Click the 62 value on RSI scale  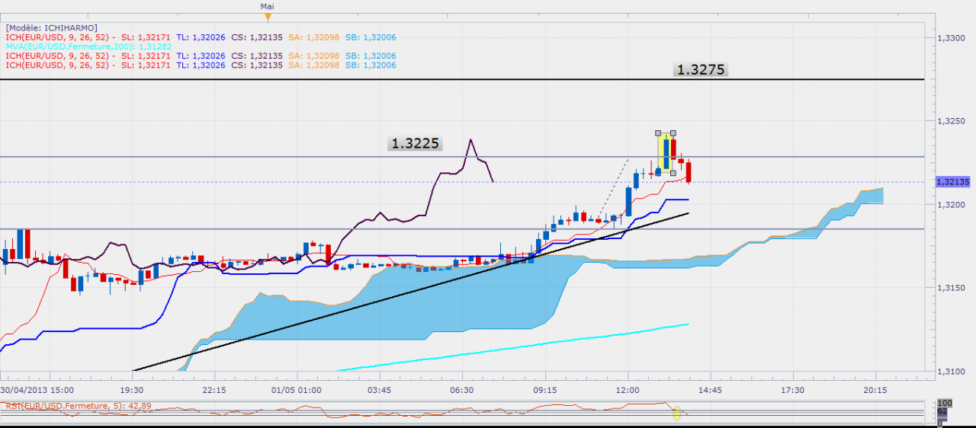click(942, 411)
